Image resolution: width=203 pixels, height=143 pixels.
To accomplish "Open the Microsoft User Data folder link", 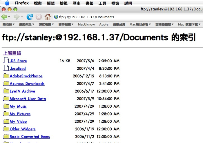I will (28, 99).
